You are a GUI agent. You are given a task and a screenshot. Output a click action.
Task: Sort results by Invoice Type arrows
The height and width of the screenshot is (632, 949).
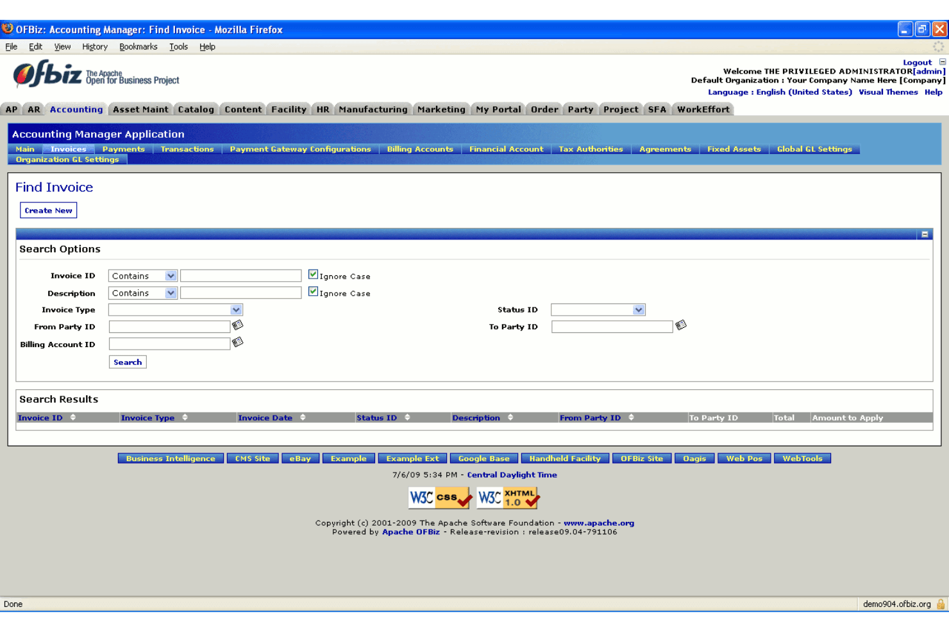click(185, 417)
